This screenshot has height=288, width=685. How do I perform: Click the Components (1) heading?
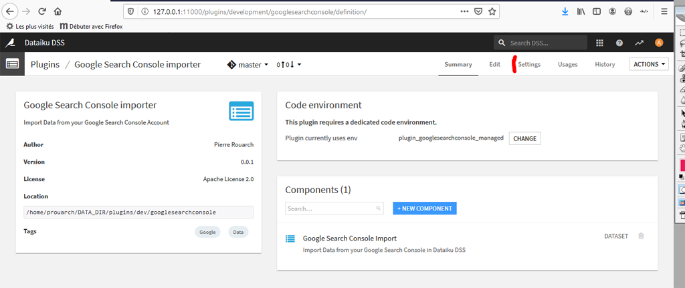318,190
